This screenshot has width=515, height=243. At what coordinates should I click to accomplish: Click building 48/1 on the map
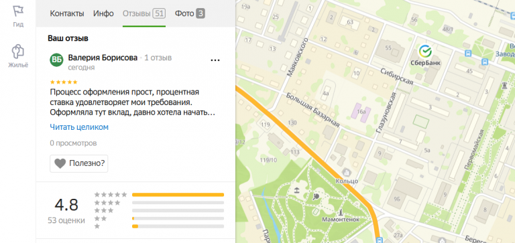pos(448,29)
